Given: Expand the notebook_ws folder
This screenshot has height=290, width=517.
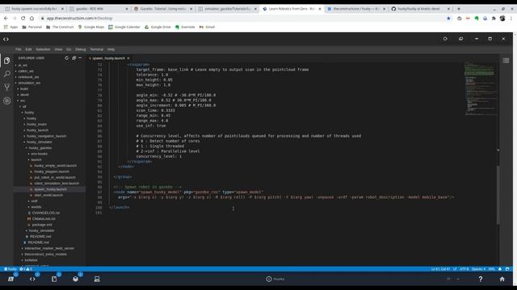Looking at the screenshot, I should pos(28,77).
